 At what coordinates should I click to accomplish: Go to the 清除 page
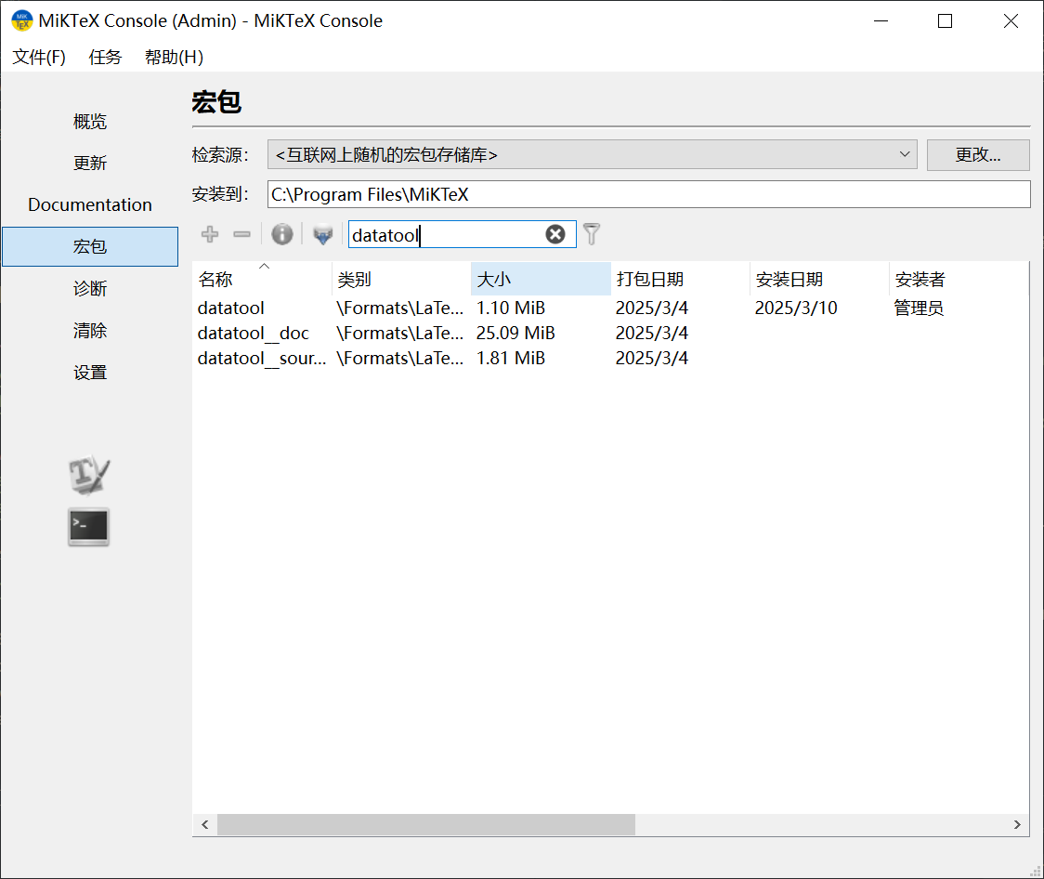tap(90, 331)
